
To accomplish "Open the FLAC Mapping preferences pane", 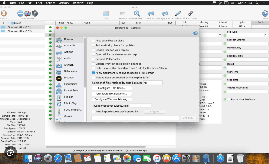I will (x=70, y=110).
